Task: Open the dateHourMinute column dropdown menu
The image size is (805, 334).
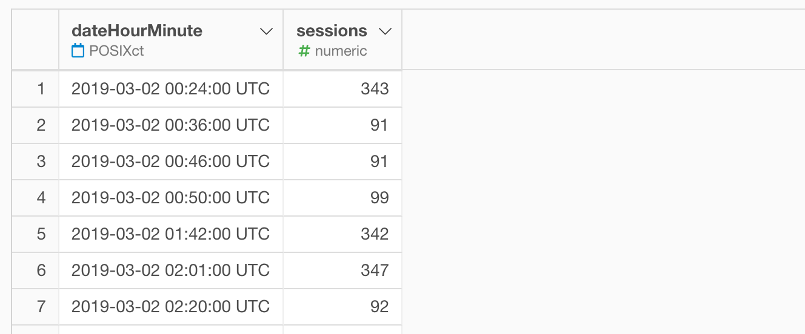Action: tap(266, 31)
